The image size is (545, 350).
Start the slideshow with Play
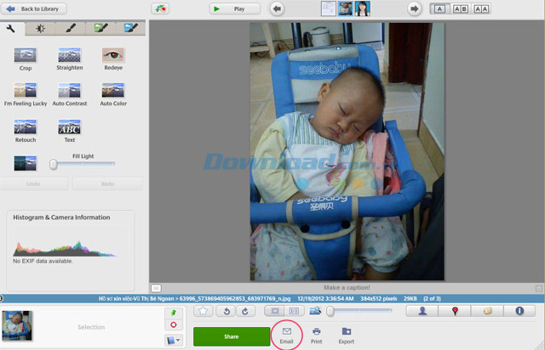pos(235,8)
